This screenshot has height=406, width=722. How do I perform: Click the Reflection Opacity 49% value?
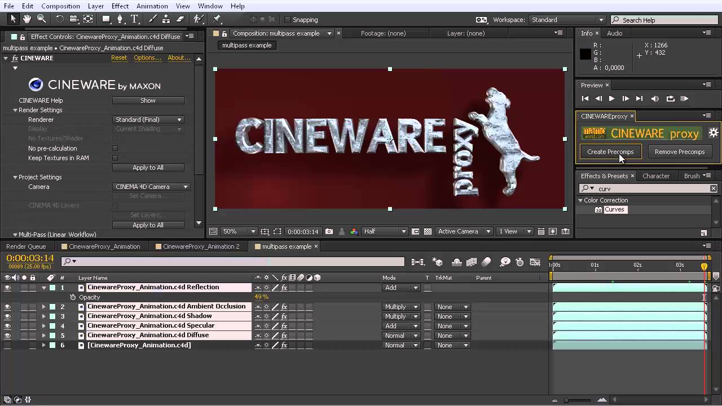click(x=261, y=297)
